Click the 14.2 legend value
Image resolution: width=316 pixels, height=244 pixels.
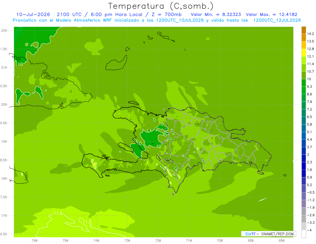click(x=311, y=34)
